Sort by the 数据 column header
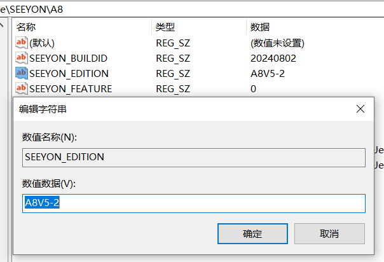This screenshot has width=384, height=262. click(x=260, y=27)
